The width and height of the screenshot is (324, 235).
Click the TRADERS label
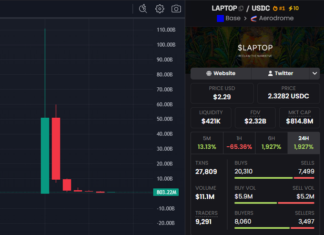pos(206,213)
